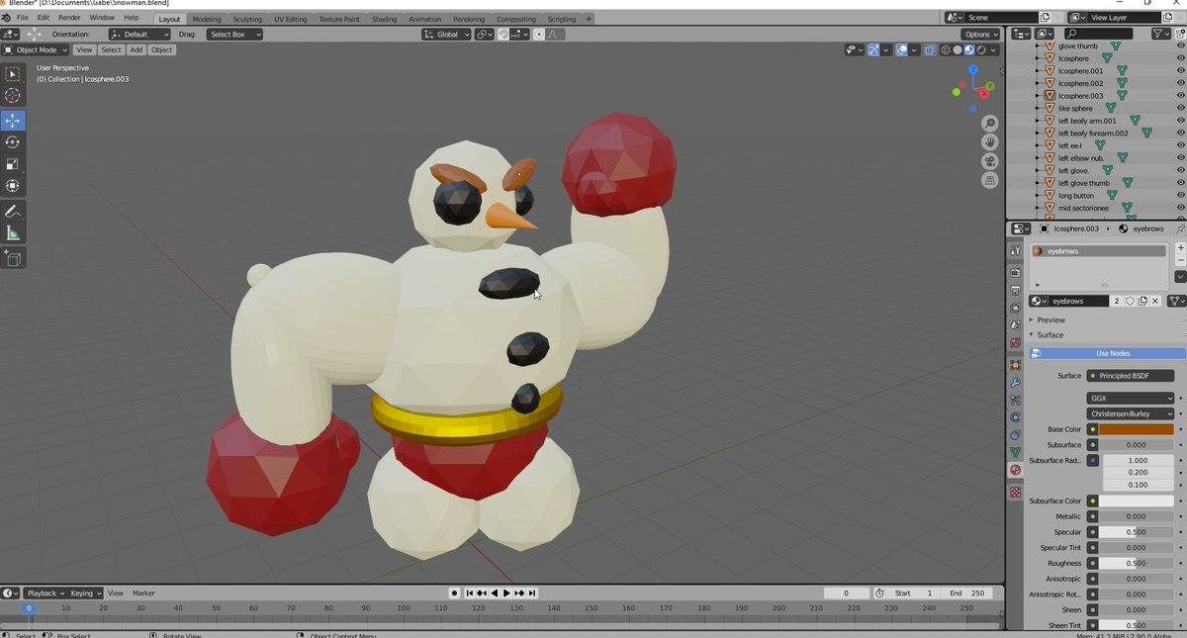Screen dimensions: 1187x638
Task: Switch to the UV Editing workspace tab
Action: [x=291, y=19]
